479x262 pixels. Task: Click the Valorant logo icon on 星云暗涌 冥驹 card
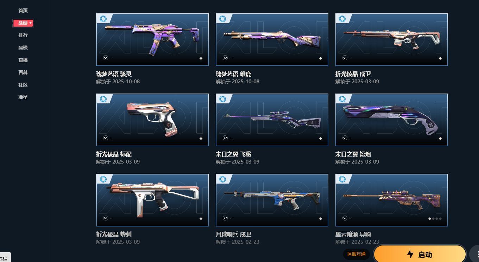pyautogui.click(x=345, y=218)
